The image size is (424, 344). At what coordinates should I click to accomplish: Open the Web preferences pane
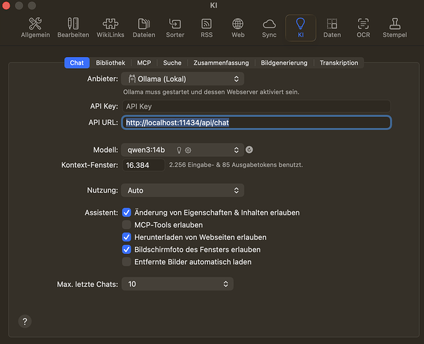pos(238,28)
